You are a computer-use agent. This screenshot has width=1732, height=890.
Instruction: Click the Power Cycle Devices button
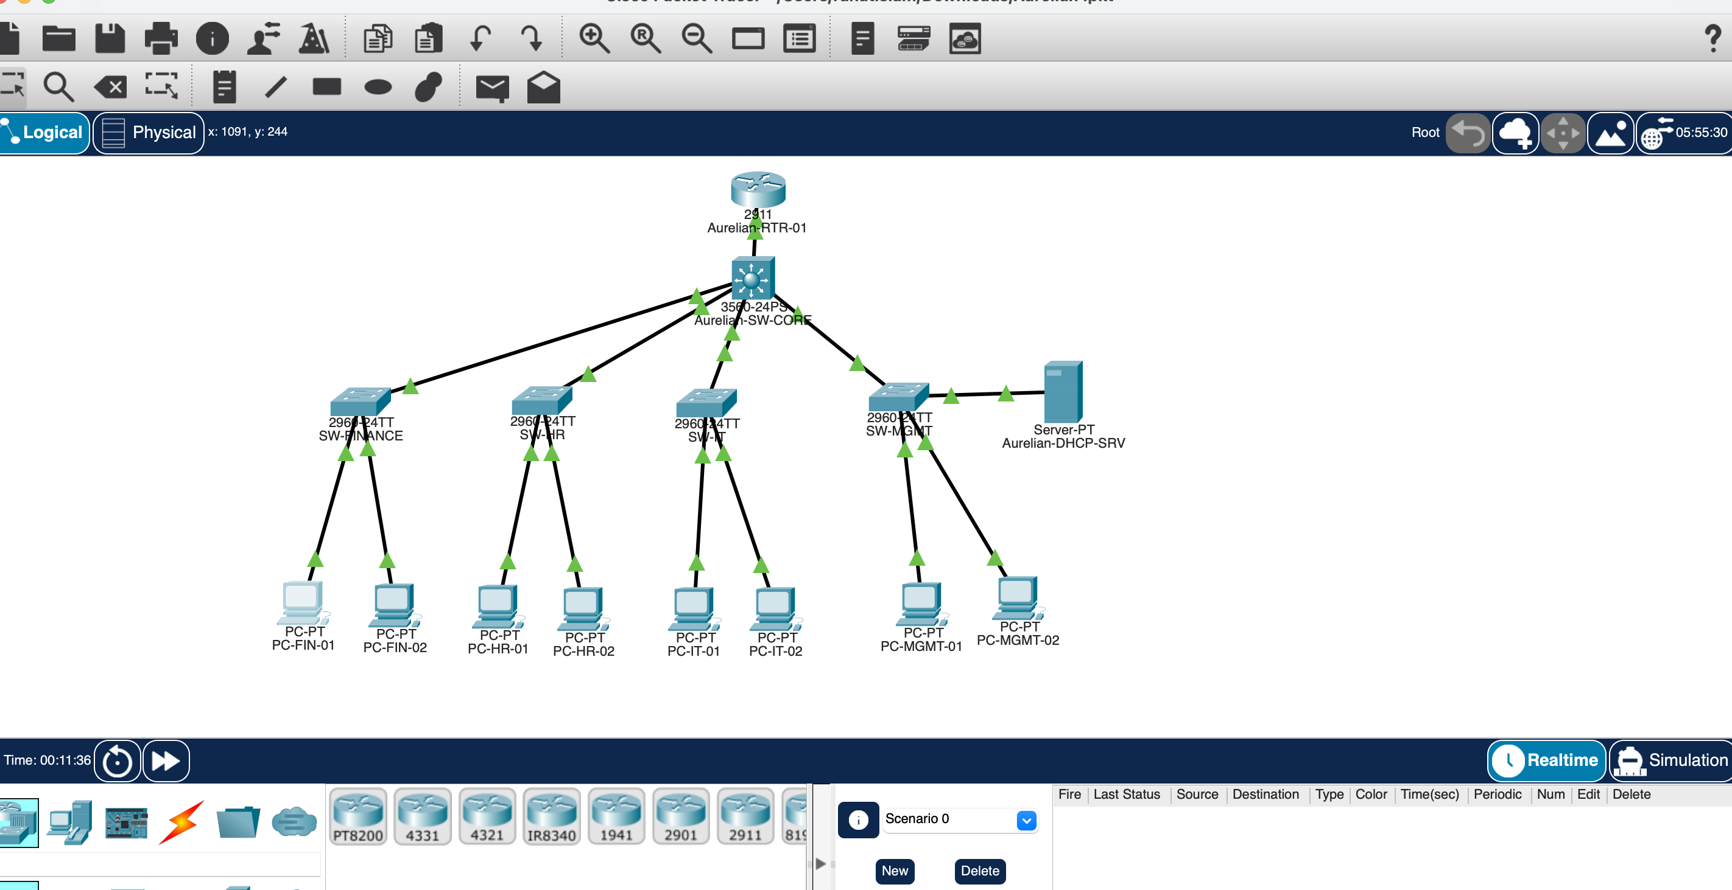(117, 761)
